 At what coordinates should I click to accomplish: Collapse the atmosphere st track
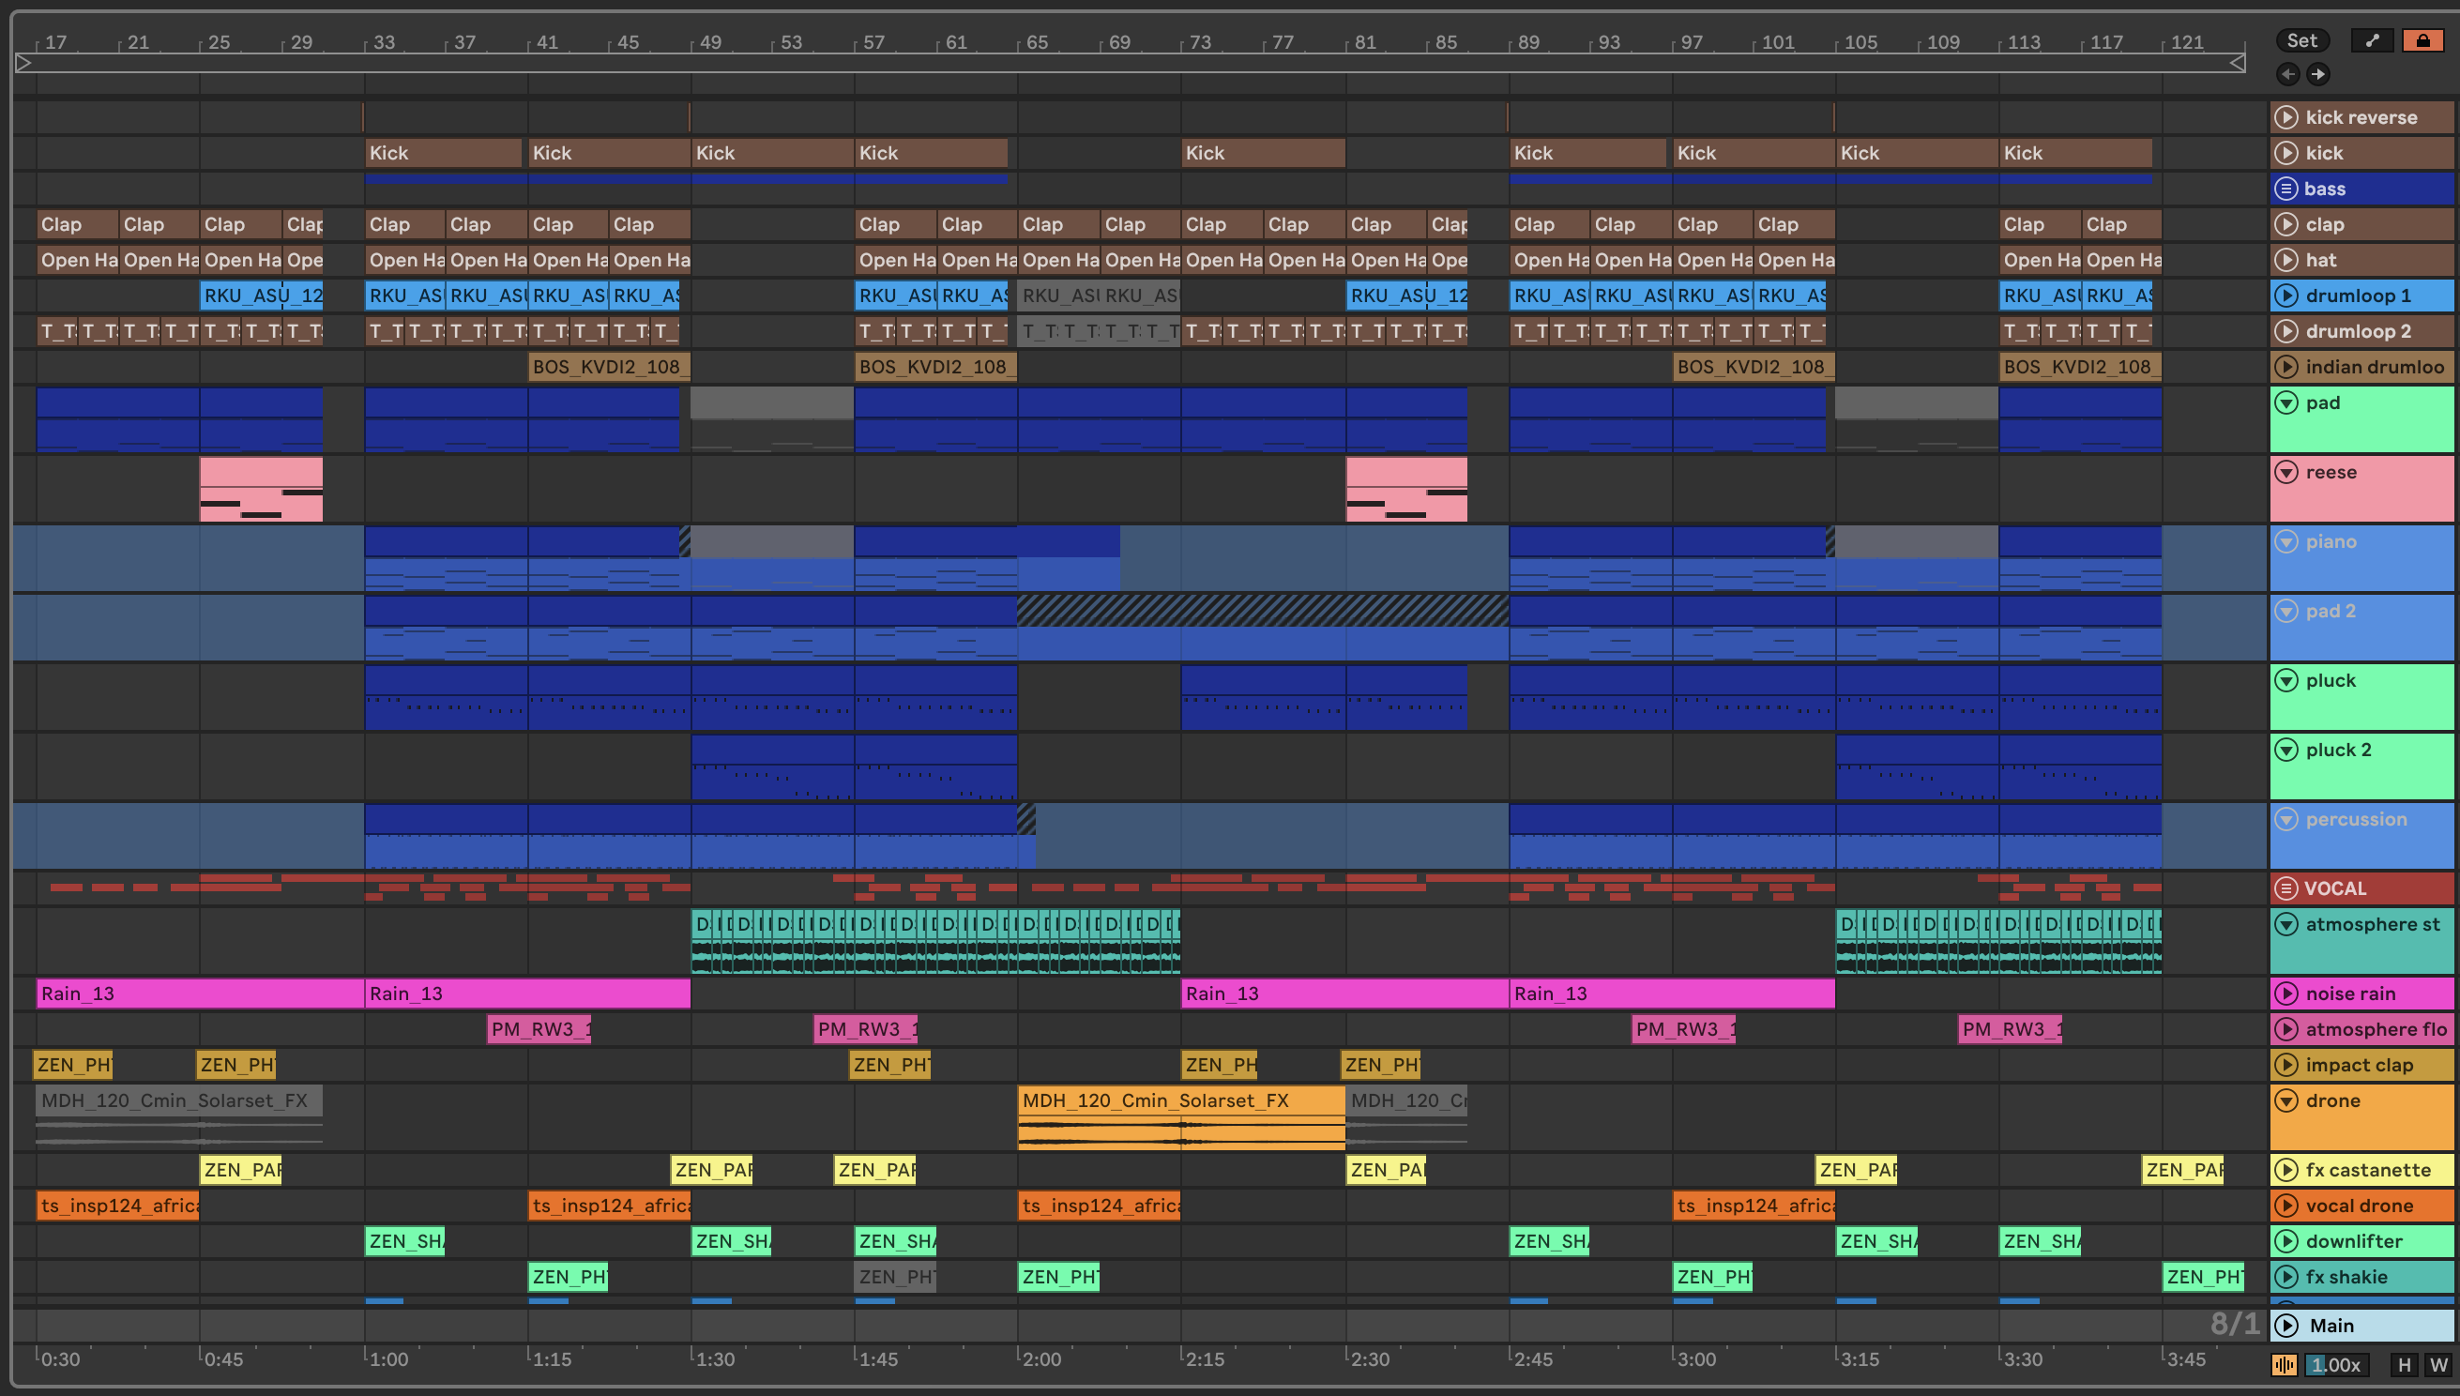[x=2286, y=924]
